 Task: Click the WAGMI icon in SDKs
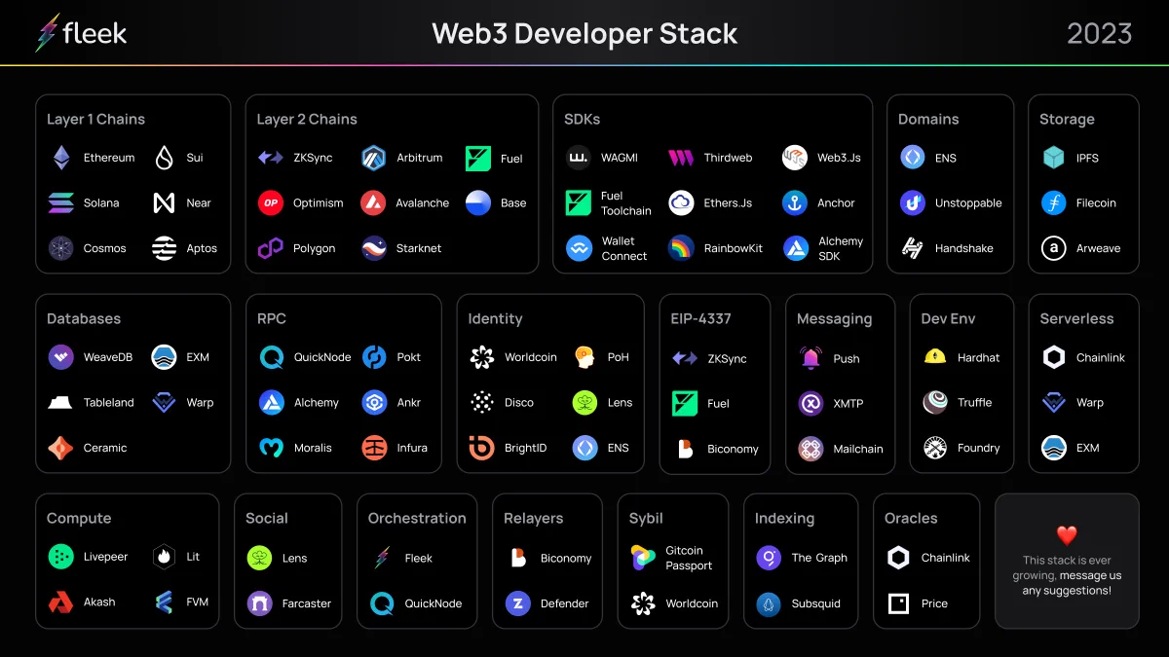tap(579, 158)
